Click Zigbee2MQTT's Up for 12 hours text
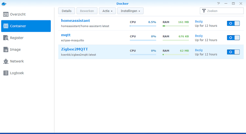This screenshot has height=134, width=246. 206,54
